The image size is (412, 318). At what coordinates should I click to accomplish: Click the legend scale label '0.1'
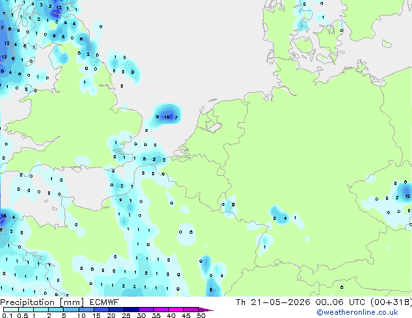[x=7, y=315]
